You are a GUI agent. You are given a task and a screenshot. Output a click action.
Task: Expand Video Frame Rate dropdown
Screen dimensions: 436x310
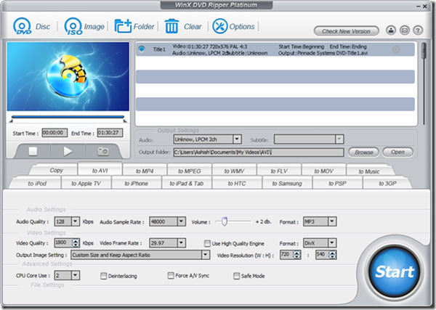(181, 242)
